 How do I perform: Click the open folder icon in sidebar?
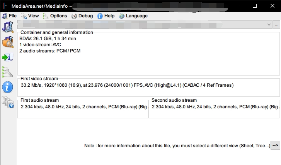pyautogui.click(x=8, y=42)
